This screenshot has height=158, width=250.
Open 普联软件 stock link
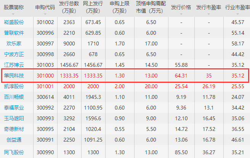coord(14,33)
